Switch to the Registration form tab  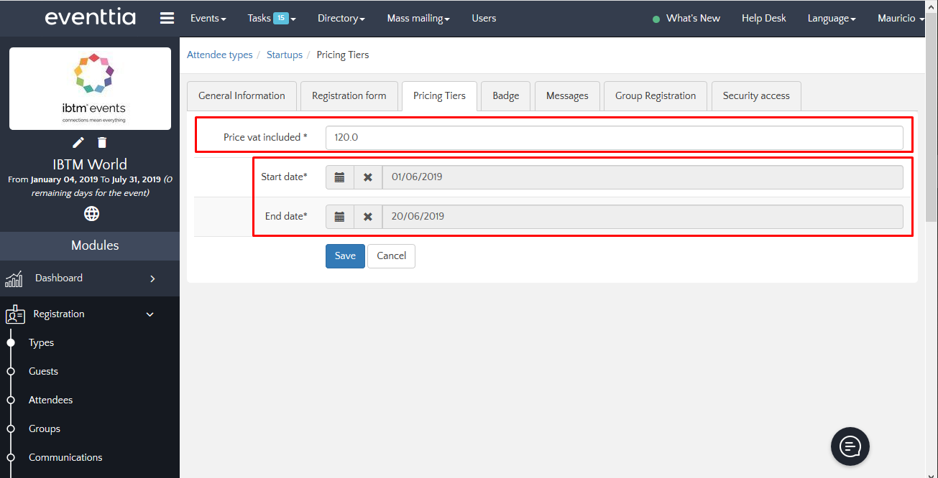click(x=349, y=96)
